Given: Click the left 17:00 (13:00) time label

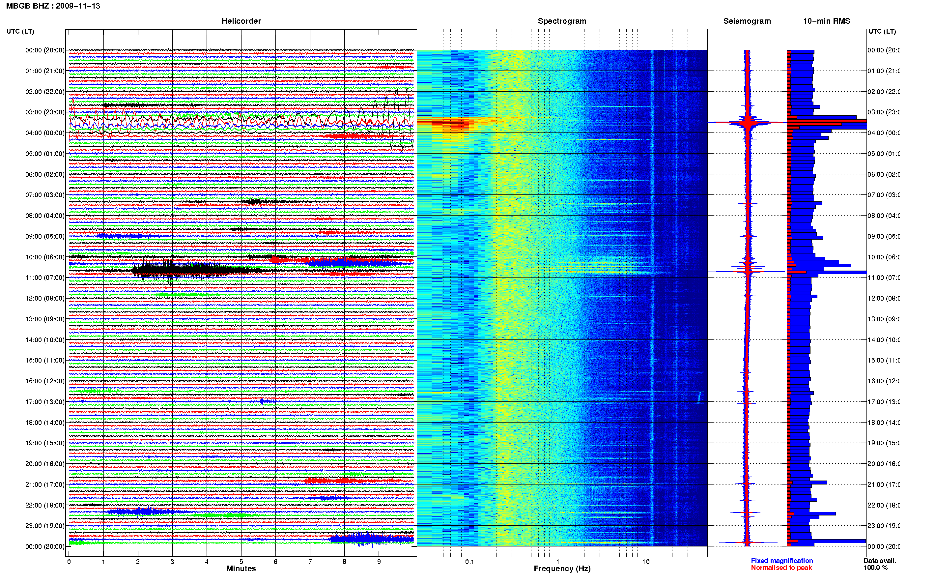Looking at the screenshot, I should click(44, 401).
